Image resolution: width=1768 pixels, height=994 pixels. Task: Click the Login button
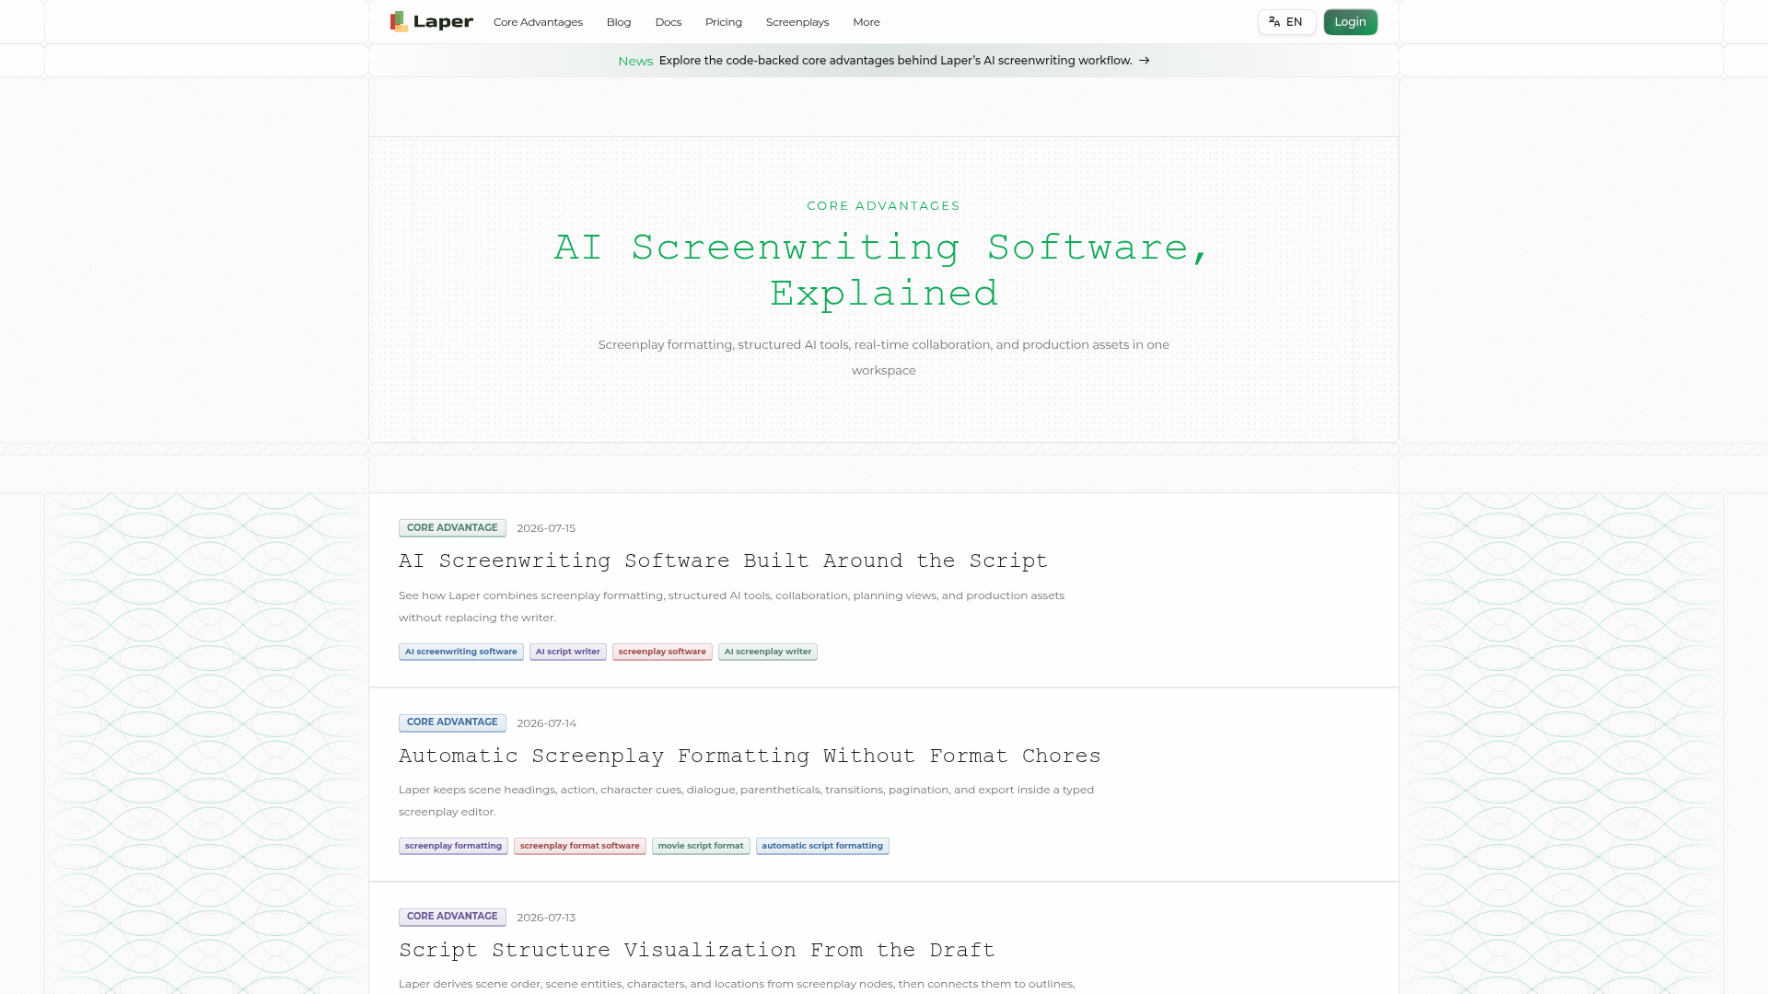pyautogui.click(x=1350, y=22)
